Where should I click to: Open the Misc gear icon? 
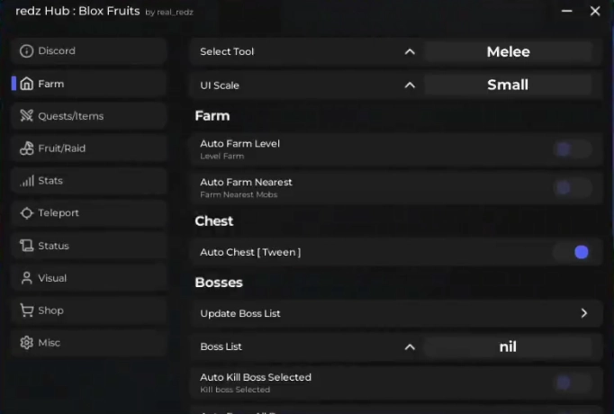(26, 343)
